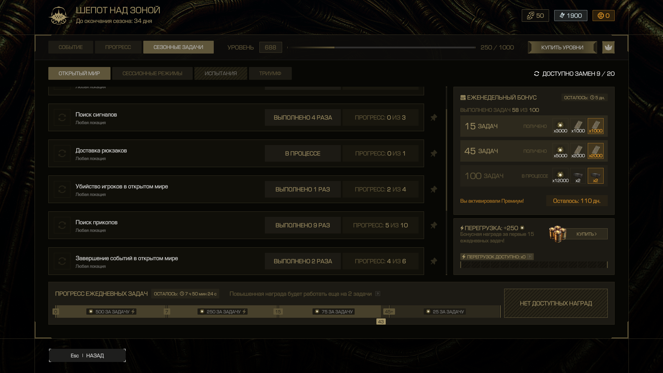This screenshot has height=373, width=663.
Task: Pin the Завершение событий в открытом мире task
Action: pos(434,261)
